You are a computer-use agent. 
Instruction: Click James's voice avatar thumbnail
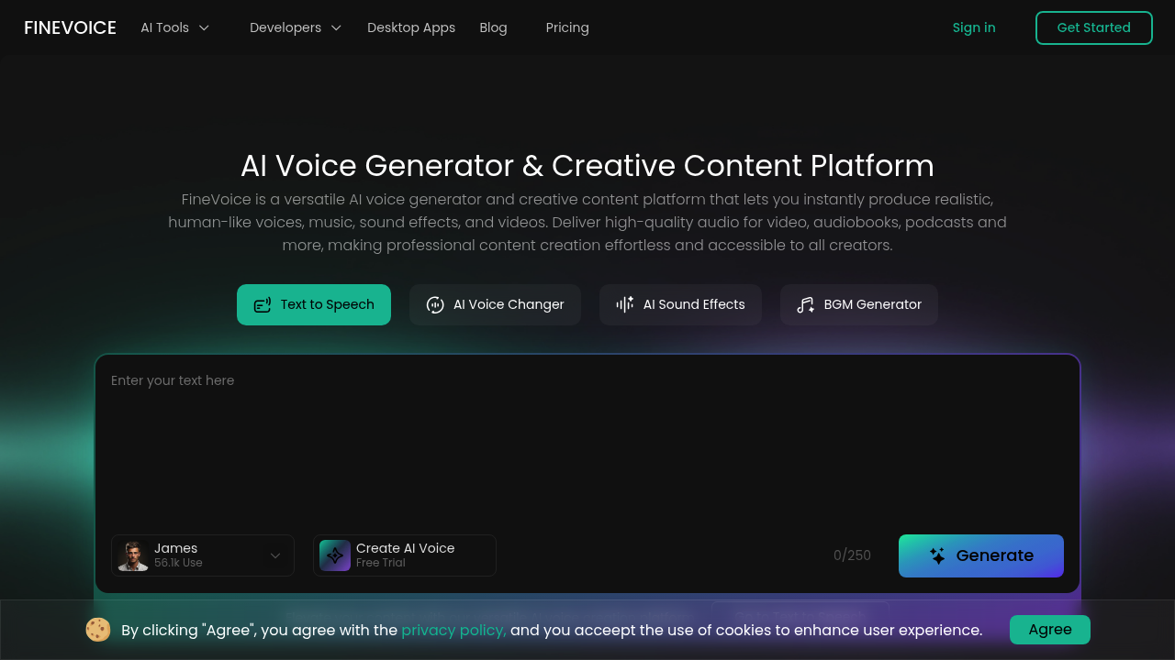click(133, 555)
